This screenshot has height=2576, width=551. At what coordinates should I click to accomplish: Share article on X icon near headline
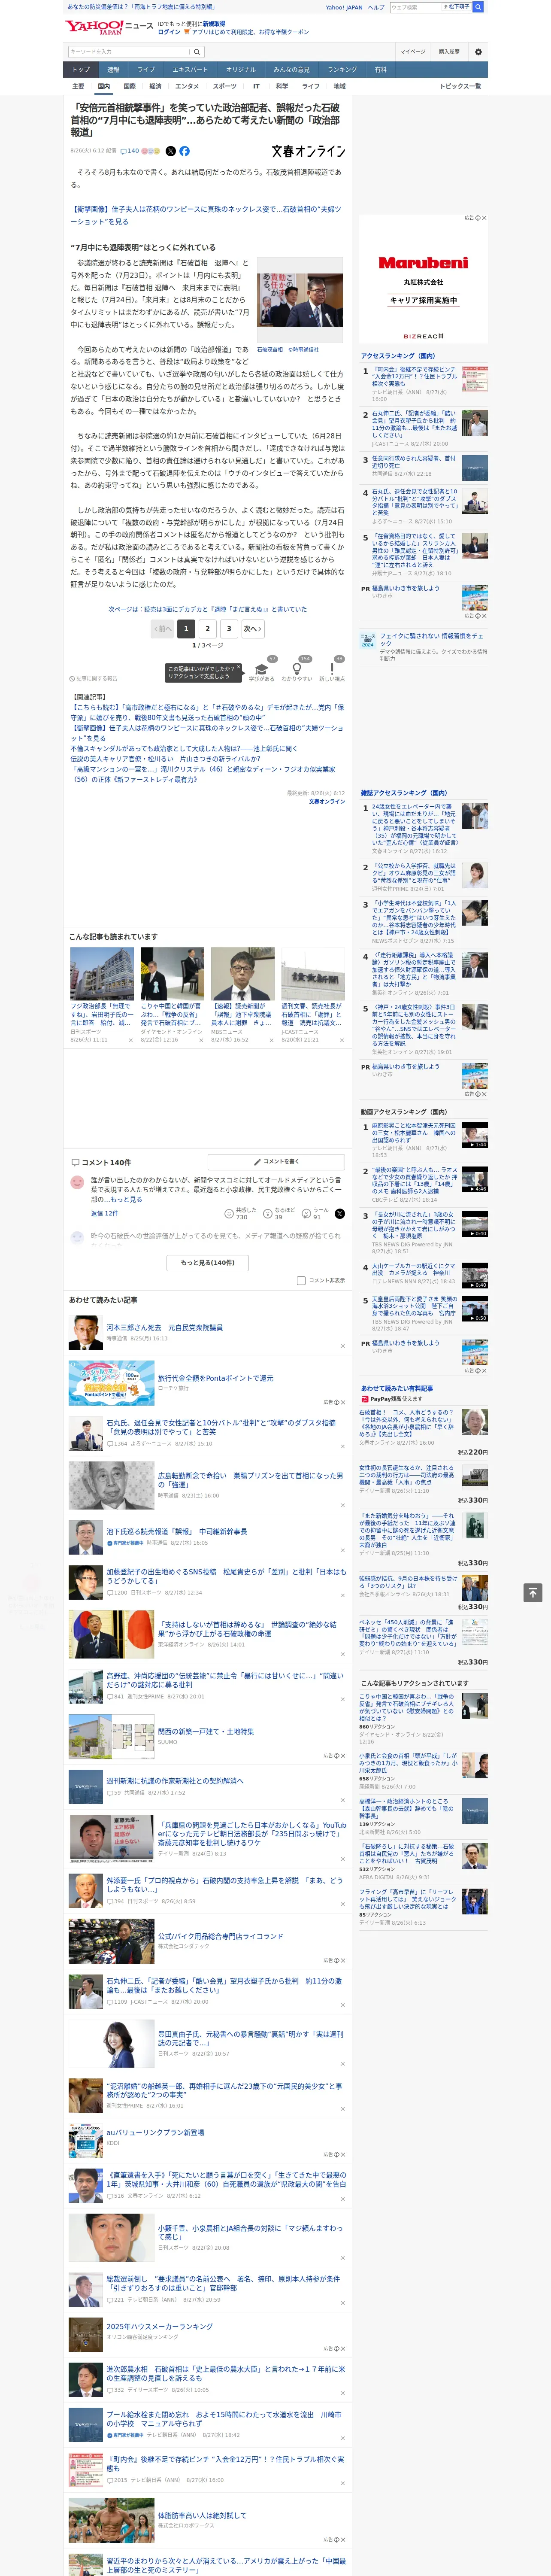tap(170, 151)
